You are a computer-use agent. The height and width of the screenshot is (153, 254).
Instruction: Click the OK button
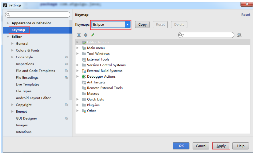point(181,146)
